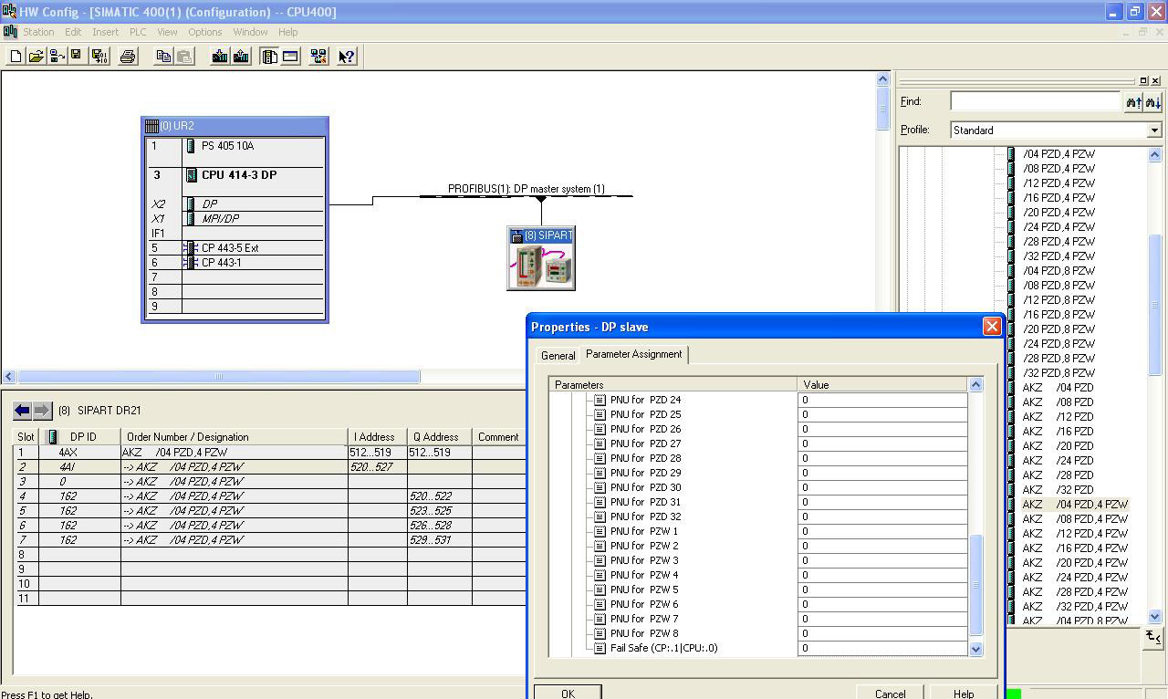Click Upload from Module icon
This screenshot has width=1168, height=699.
pos(241,57)
